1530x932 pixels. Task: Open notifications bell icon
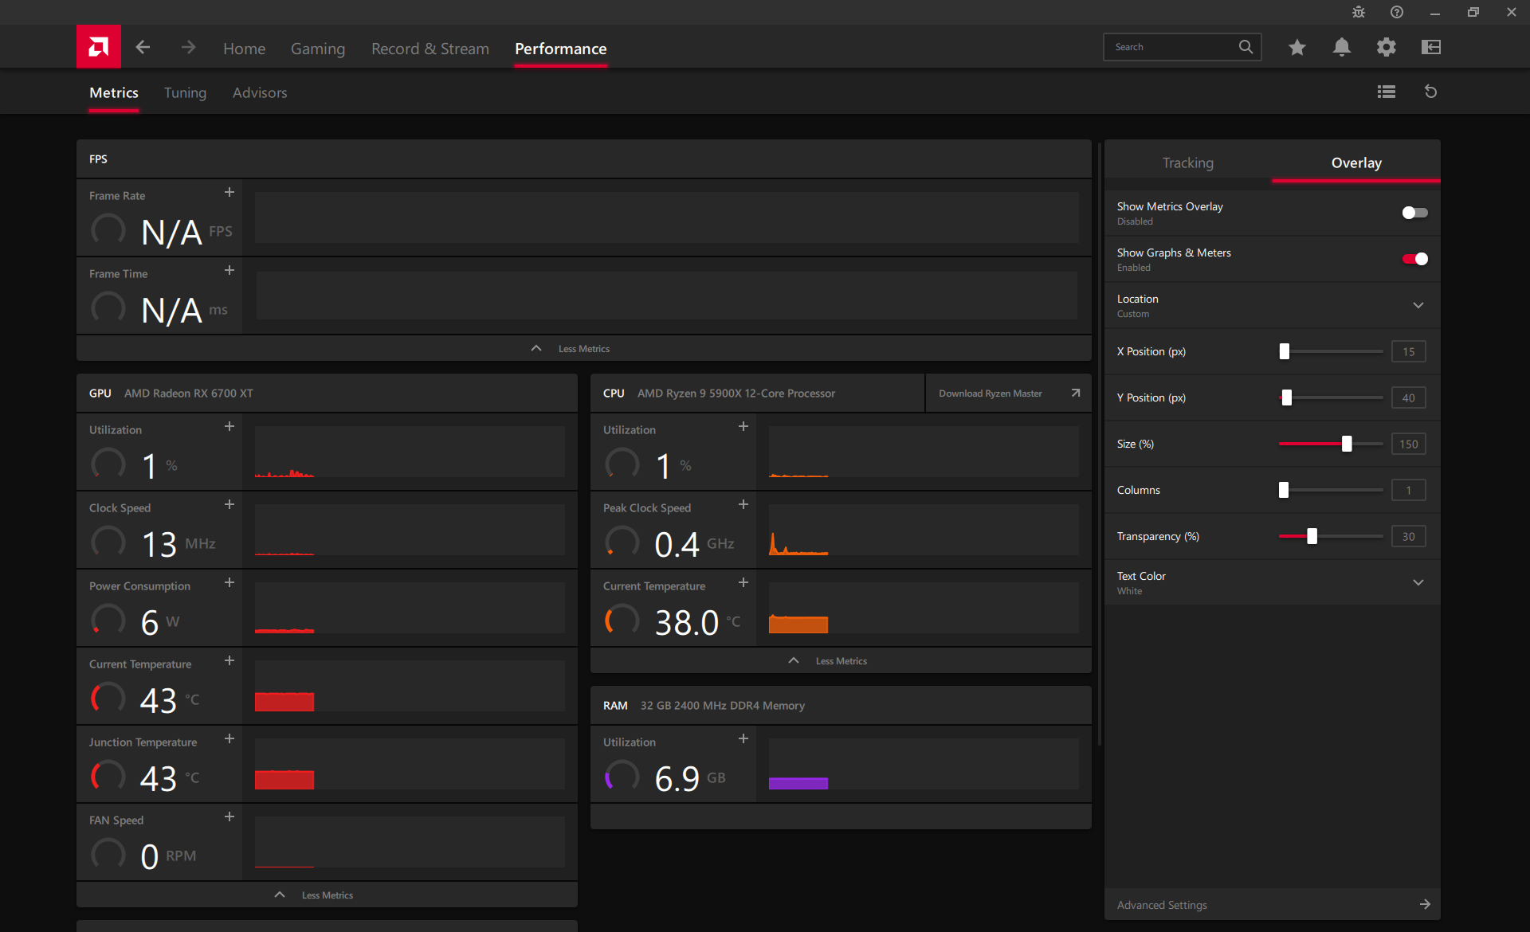click(1341, 48)
